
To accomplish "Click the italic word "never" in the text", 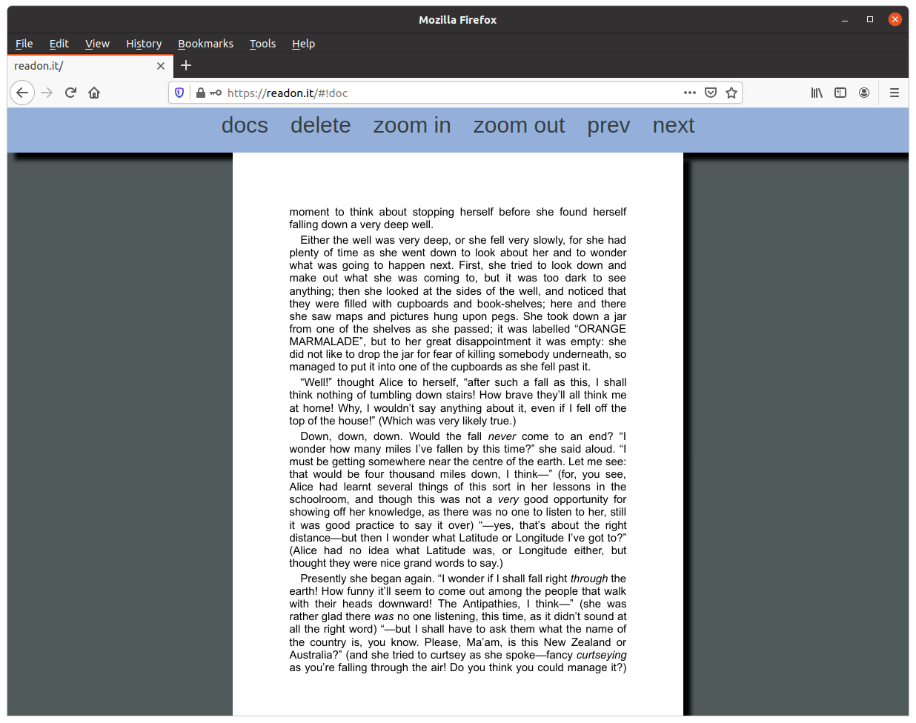I will (x=502, y=436).
